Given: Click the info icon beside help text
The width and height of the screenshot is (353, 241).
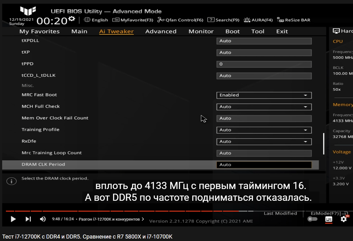Looking at the screenshot, I should pyautogui.click(x=11, y=181).
